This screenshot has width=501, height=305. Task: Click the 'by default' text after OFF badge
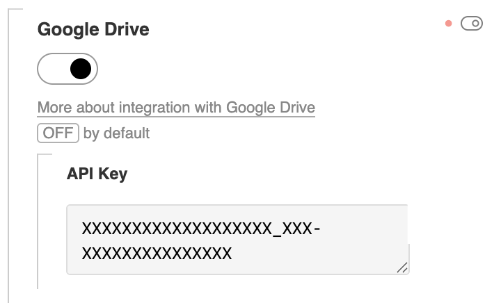click(x=116, y=133)
